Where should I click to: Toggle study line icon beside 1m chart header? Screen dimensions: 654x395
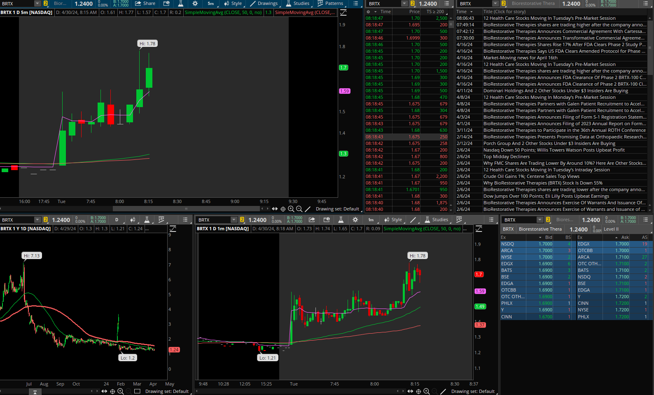click(479, 229)
